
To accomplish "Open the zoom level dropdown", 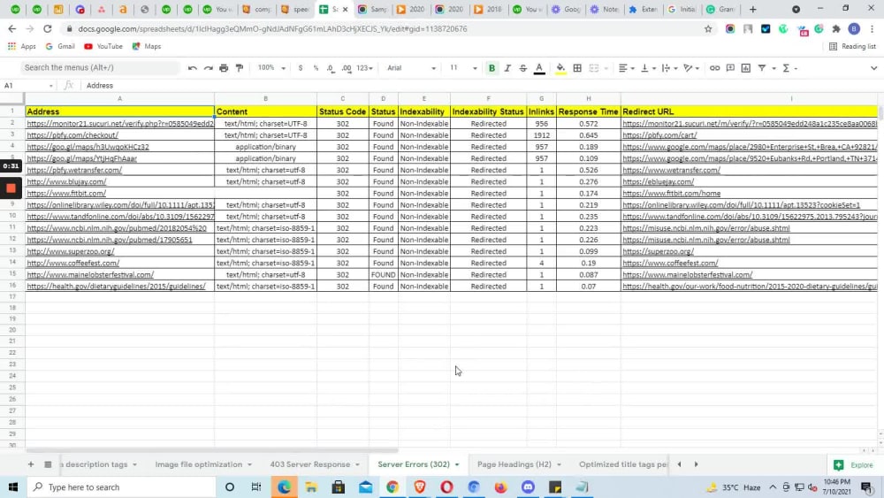I will 271,68.
